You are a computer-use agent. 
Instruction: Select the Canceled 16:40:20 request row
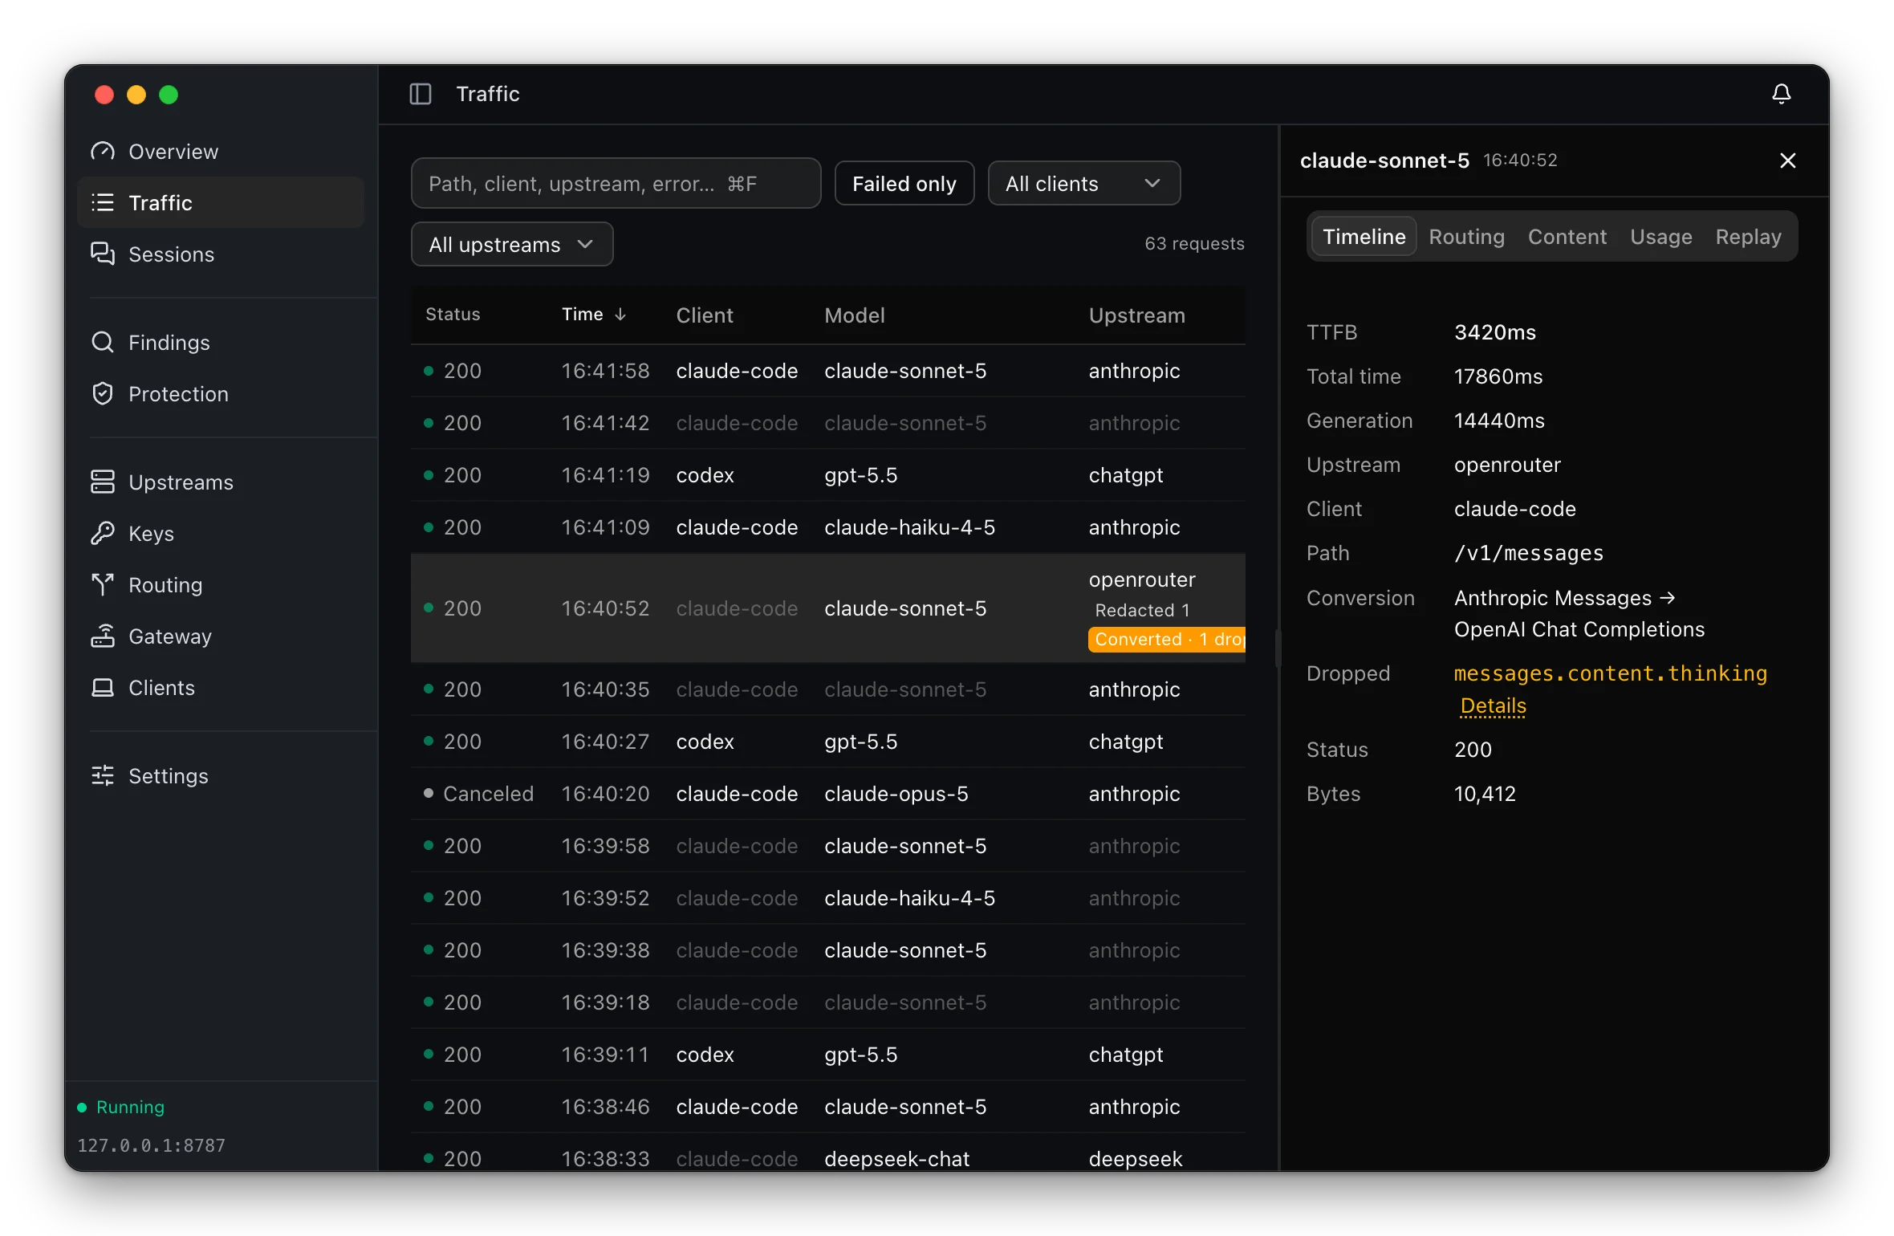point(828,794)
